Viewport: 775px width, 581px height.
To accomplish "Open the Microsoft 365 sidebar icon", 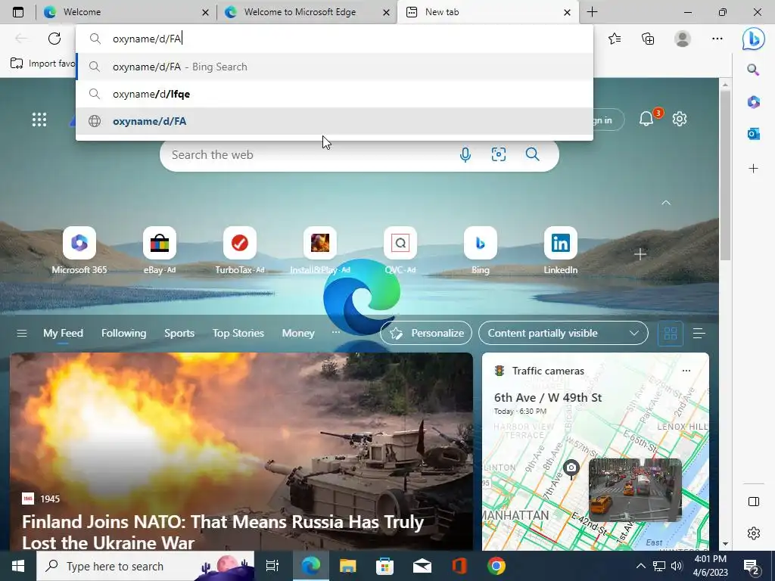I will pos(753,102).
